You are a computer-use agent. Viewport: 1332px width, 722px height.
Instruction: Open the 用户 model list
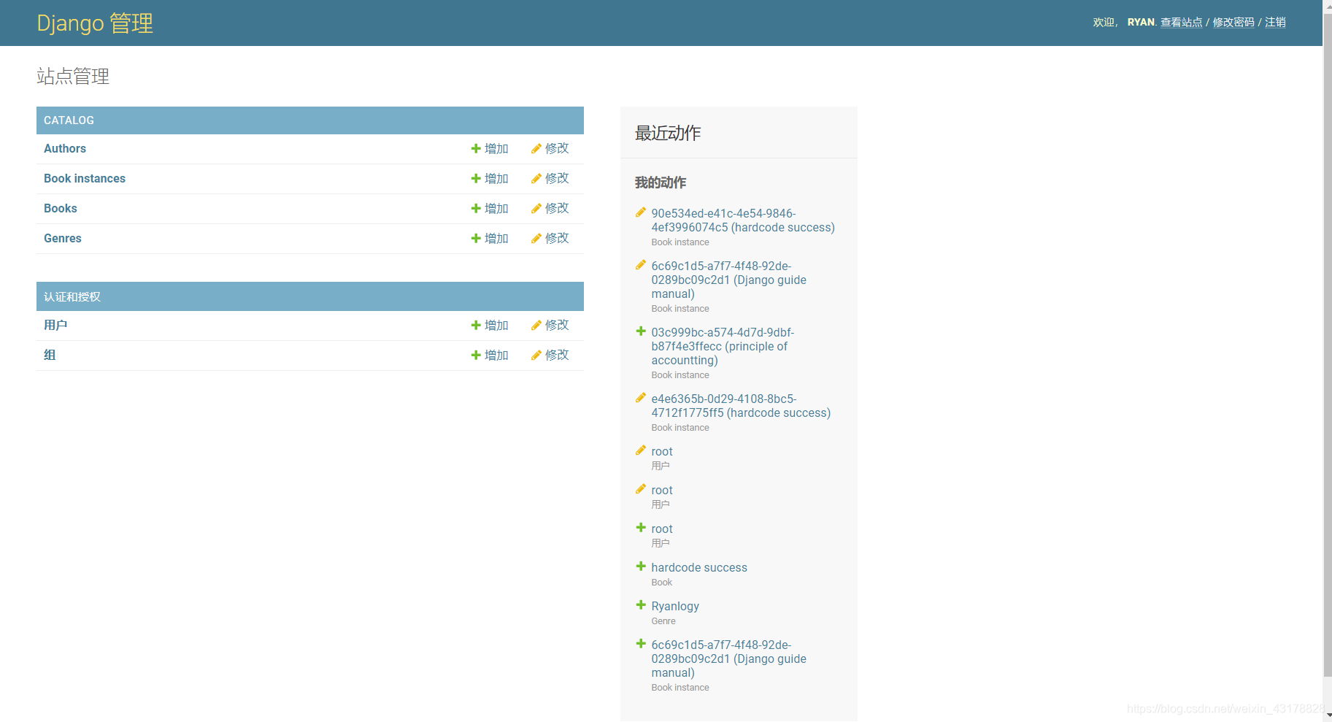(55, 325)
